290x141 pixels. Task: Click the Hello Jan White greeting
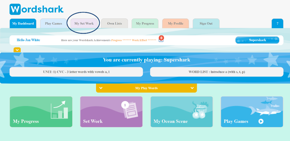pyautogui.click(x=28, y=40)
